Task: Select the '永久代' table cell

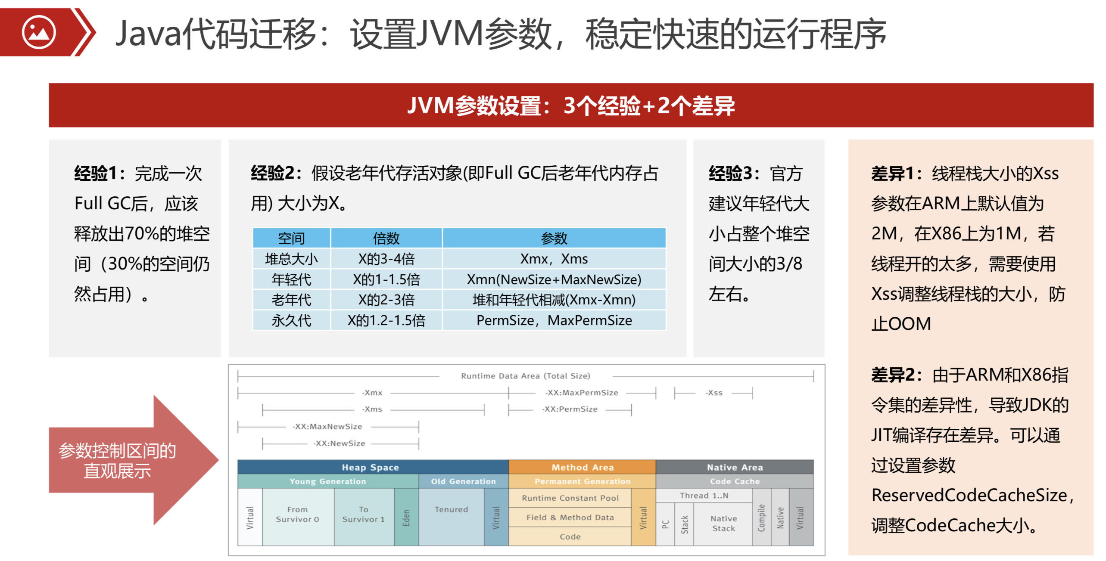Action: click(x=292, y=320)
